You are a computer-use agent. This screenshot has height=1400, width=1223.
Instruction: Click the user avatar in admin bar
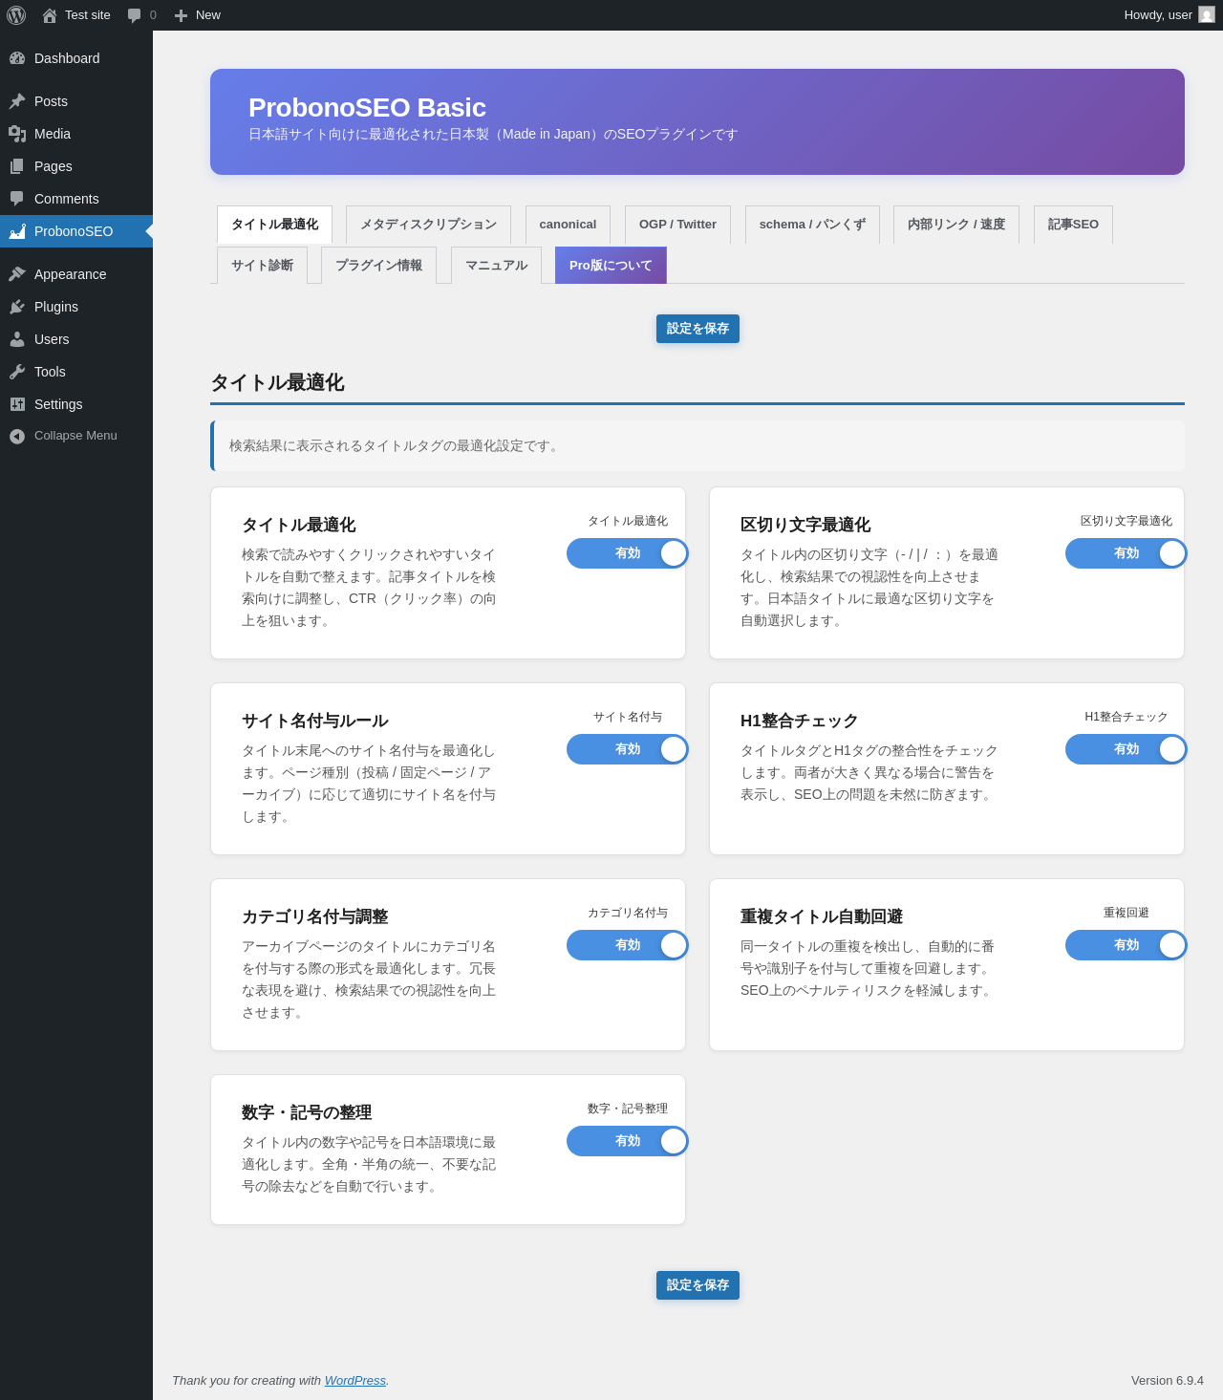pyautogui.click(x=1207, y=15)
